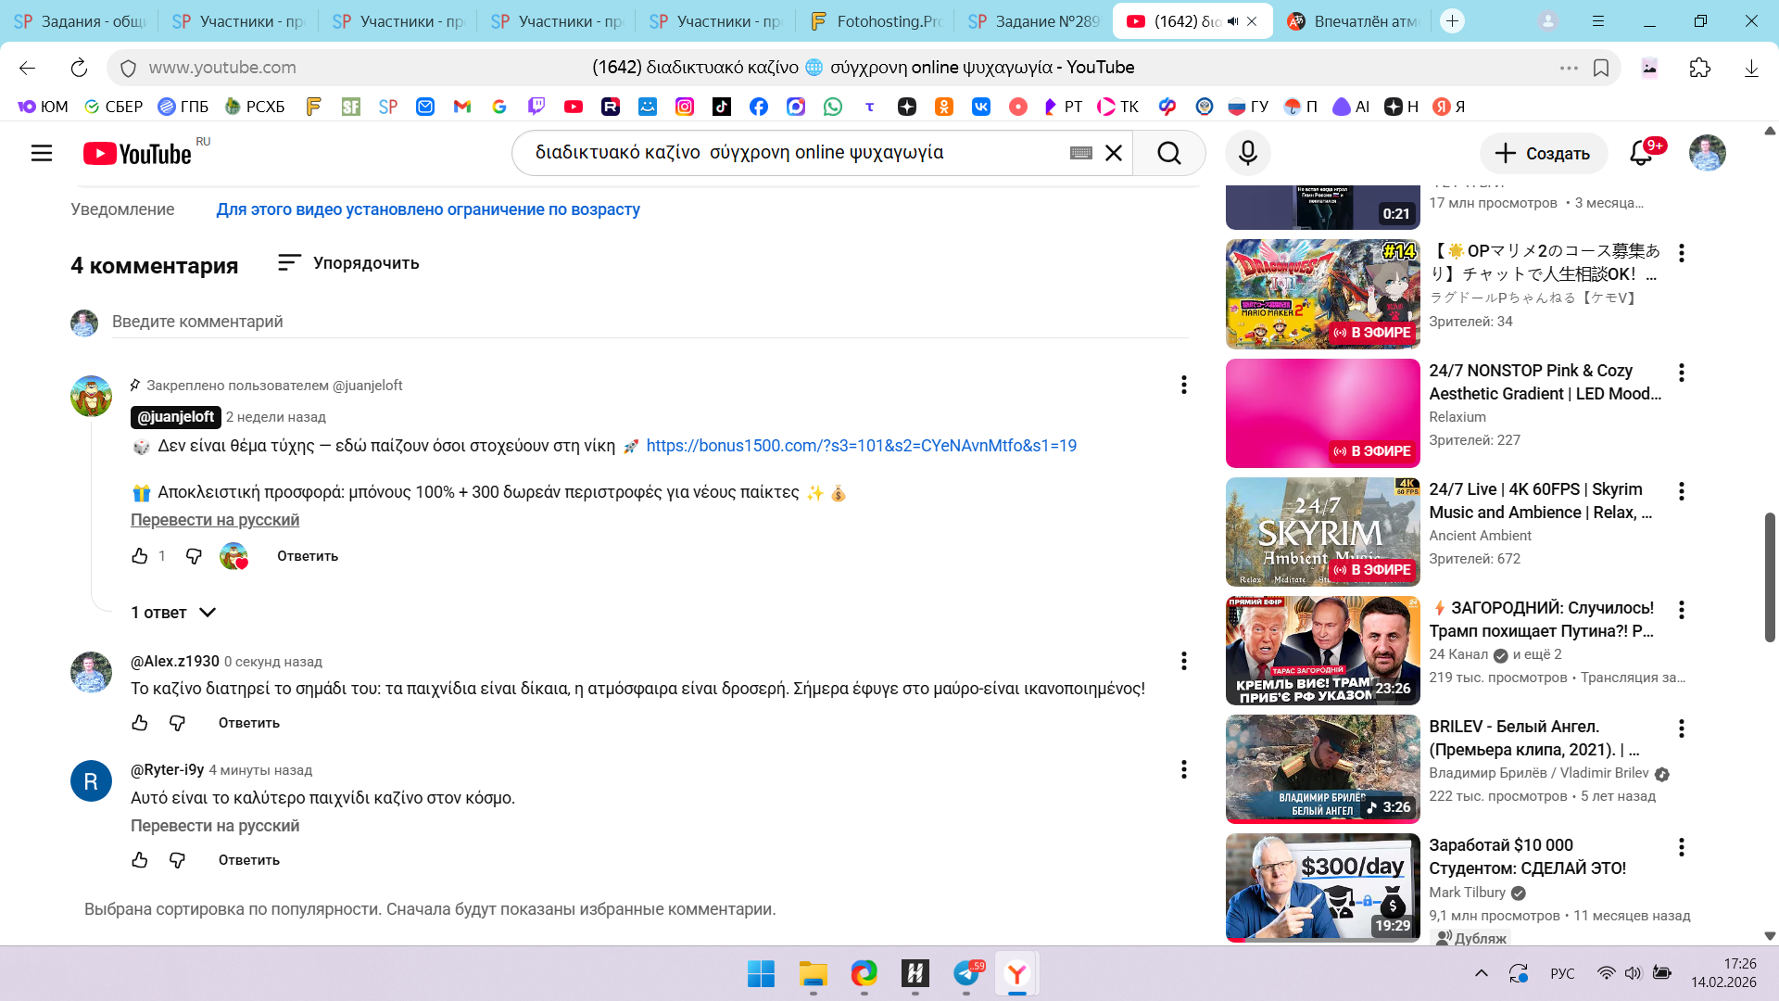Open the 'Упорядочить' sort dropdown
Image resolution: width=1779 pixels, height=1001 pixels.
click(x=348, y=263)
